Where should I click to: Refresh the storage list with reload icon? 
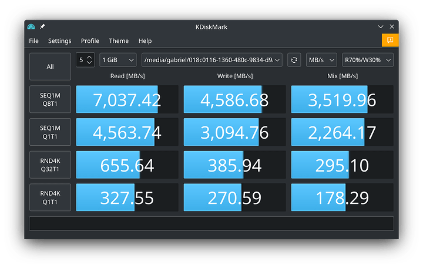(x=294, y=60)
